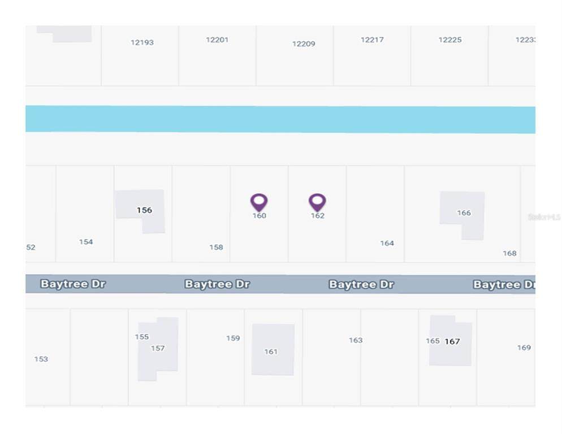Select the building on lot 156

(144, 210)
